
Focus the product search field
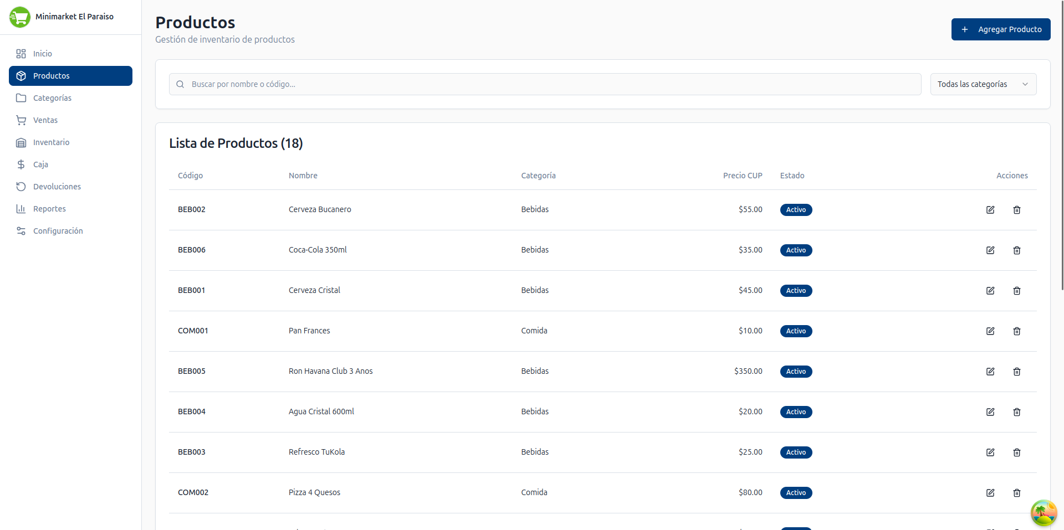point(545,84)
